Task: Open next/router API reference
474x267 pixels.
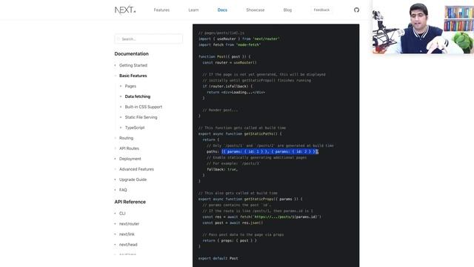Action: pos(129,224)
